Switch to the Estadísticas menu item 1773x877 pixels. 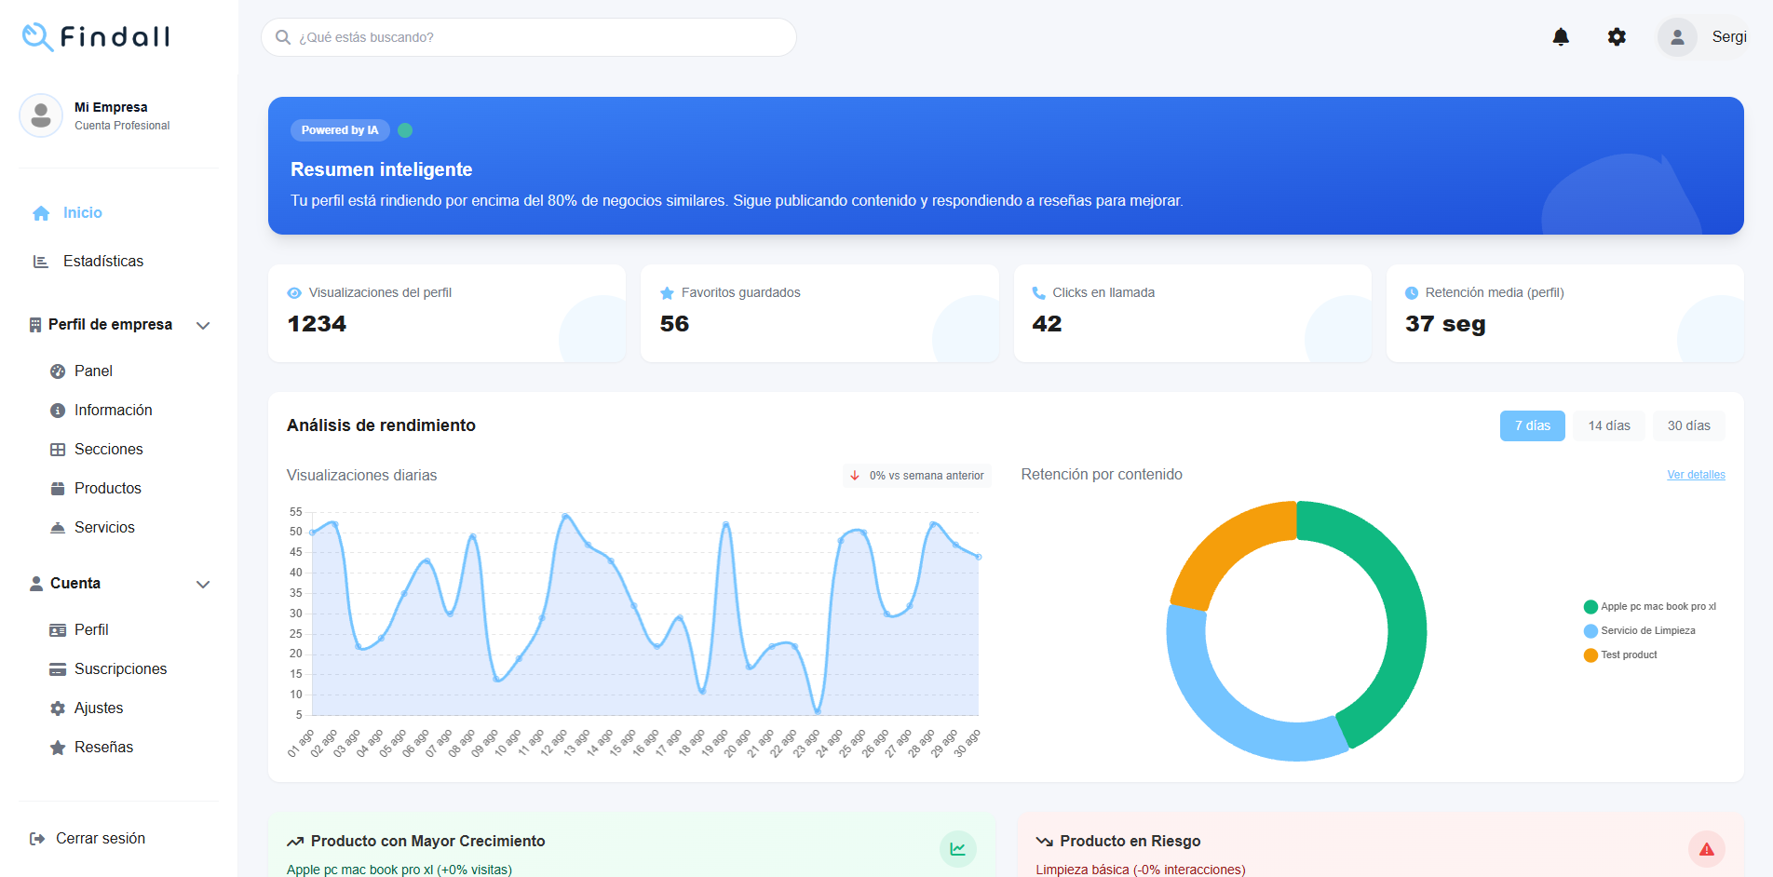103,261
